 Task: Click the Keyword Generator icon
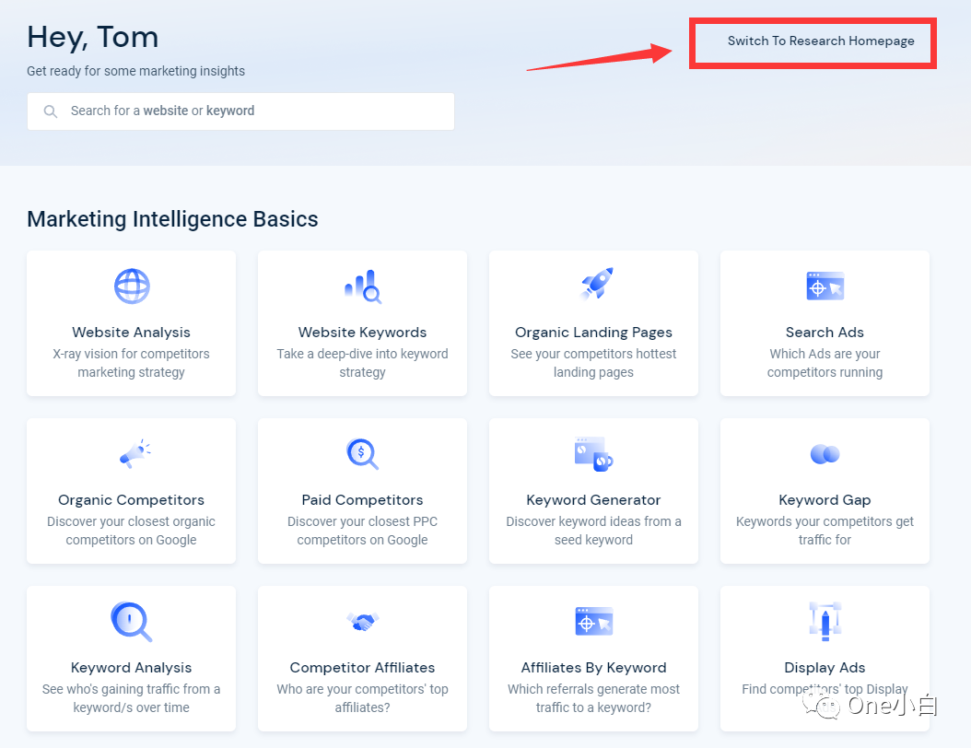point(594,453)
